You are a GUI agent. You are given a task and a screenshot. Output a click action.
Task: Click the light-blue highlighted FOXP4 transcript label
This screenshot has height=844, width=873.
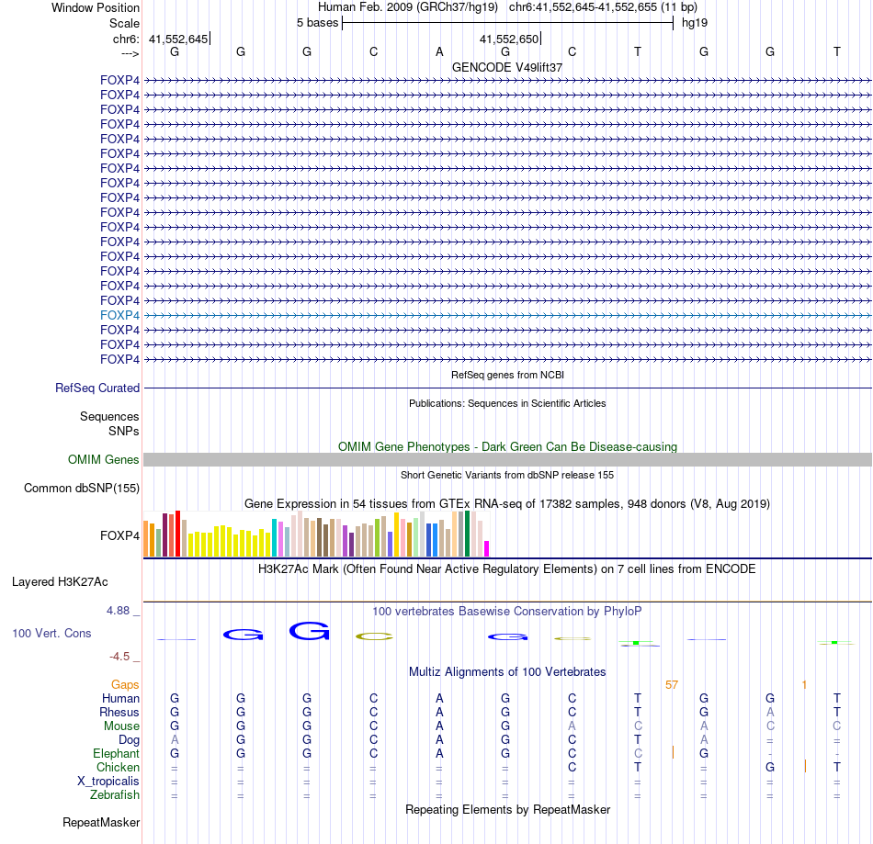pos(119,315)
